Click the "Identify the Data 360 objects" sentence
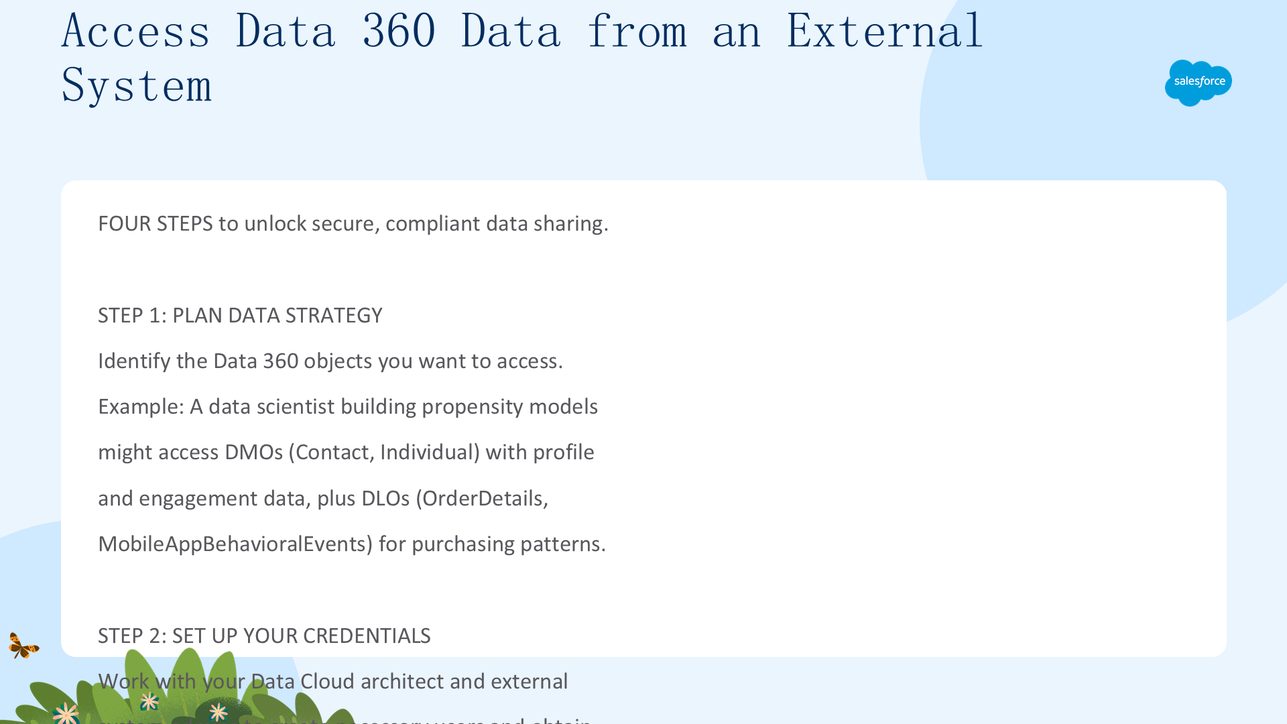Screen dimensions: 1287x724 [330, 361]
